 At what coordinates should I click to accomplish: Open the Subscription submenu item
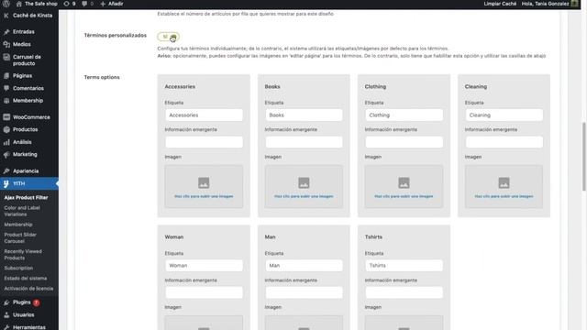18,269
